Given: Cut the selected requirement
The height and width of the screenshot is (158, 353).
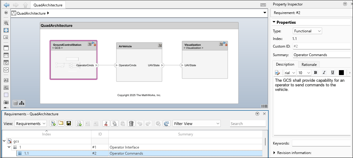Looking at the screenshot, I should click(106, 124).
